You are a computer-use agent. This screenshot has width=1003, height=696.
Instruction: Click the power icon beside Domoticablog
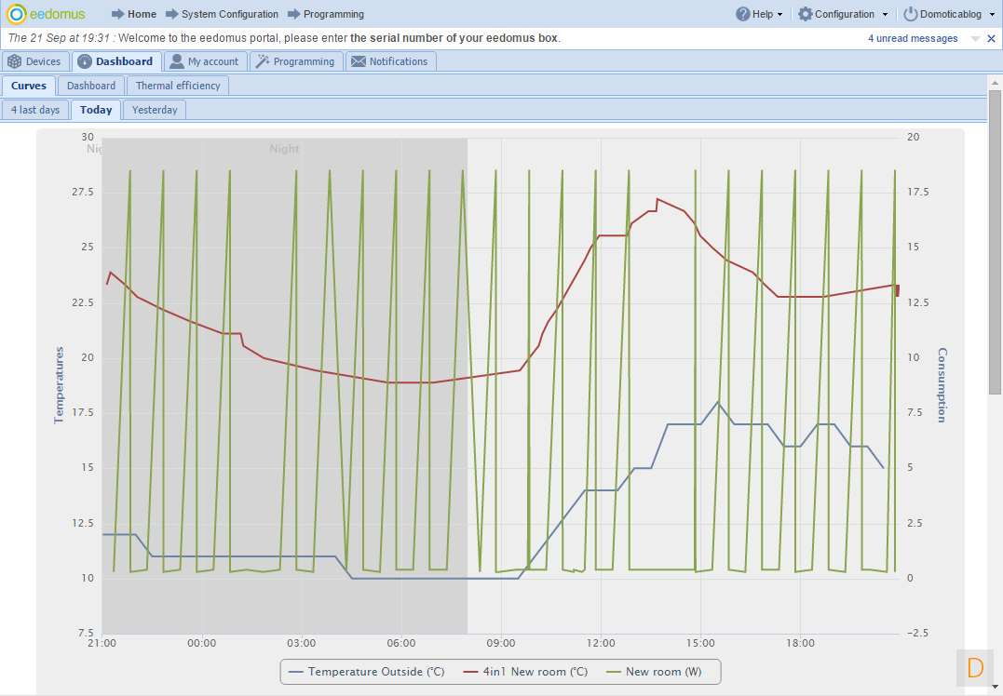[911, 14]
